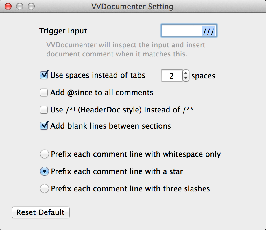The height and width of the screenshot is (230, 266).
Task: Click the Trigger Input label
Action: [63, 31]
